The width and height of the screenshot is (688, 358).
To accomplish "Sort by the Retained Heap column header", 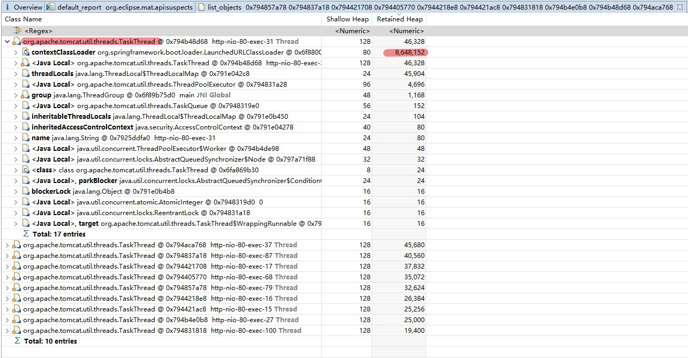I will click(x=399, y=19).
